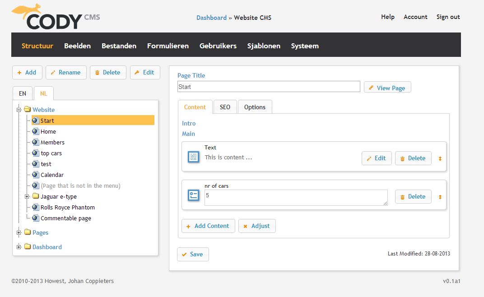Select the Commentable page label
Viewport: 484px width, 297px height.
tap(66, 218)
